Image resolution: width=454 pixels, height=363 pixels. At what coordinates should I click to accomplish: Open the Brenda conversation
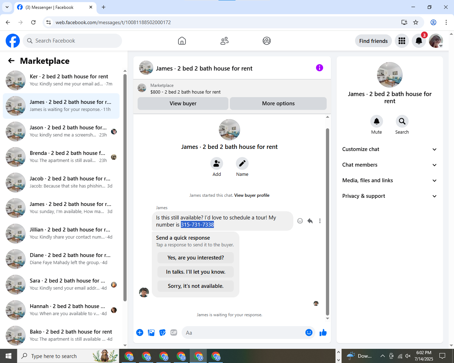pyautogui.click(x=61, y=157)
